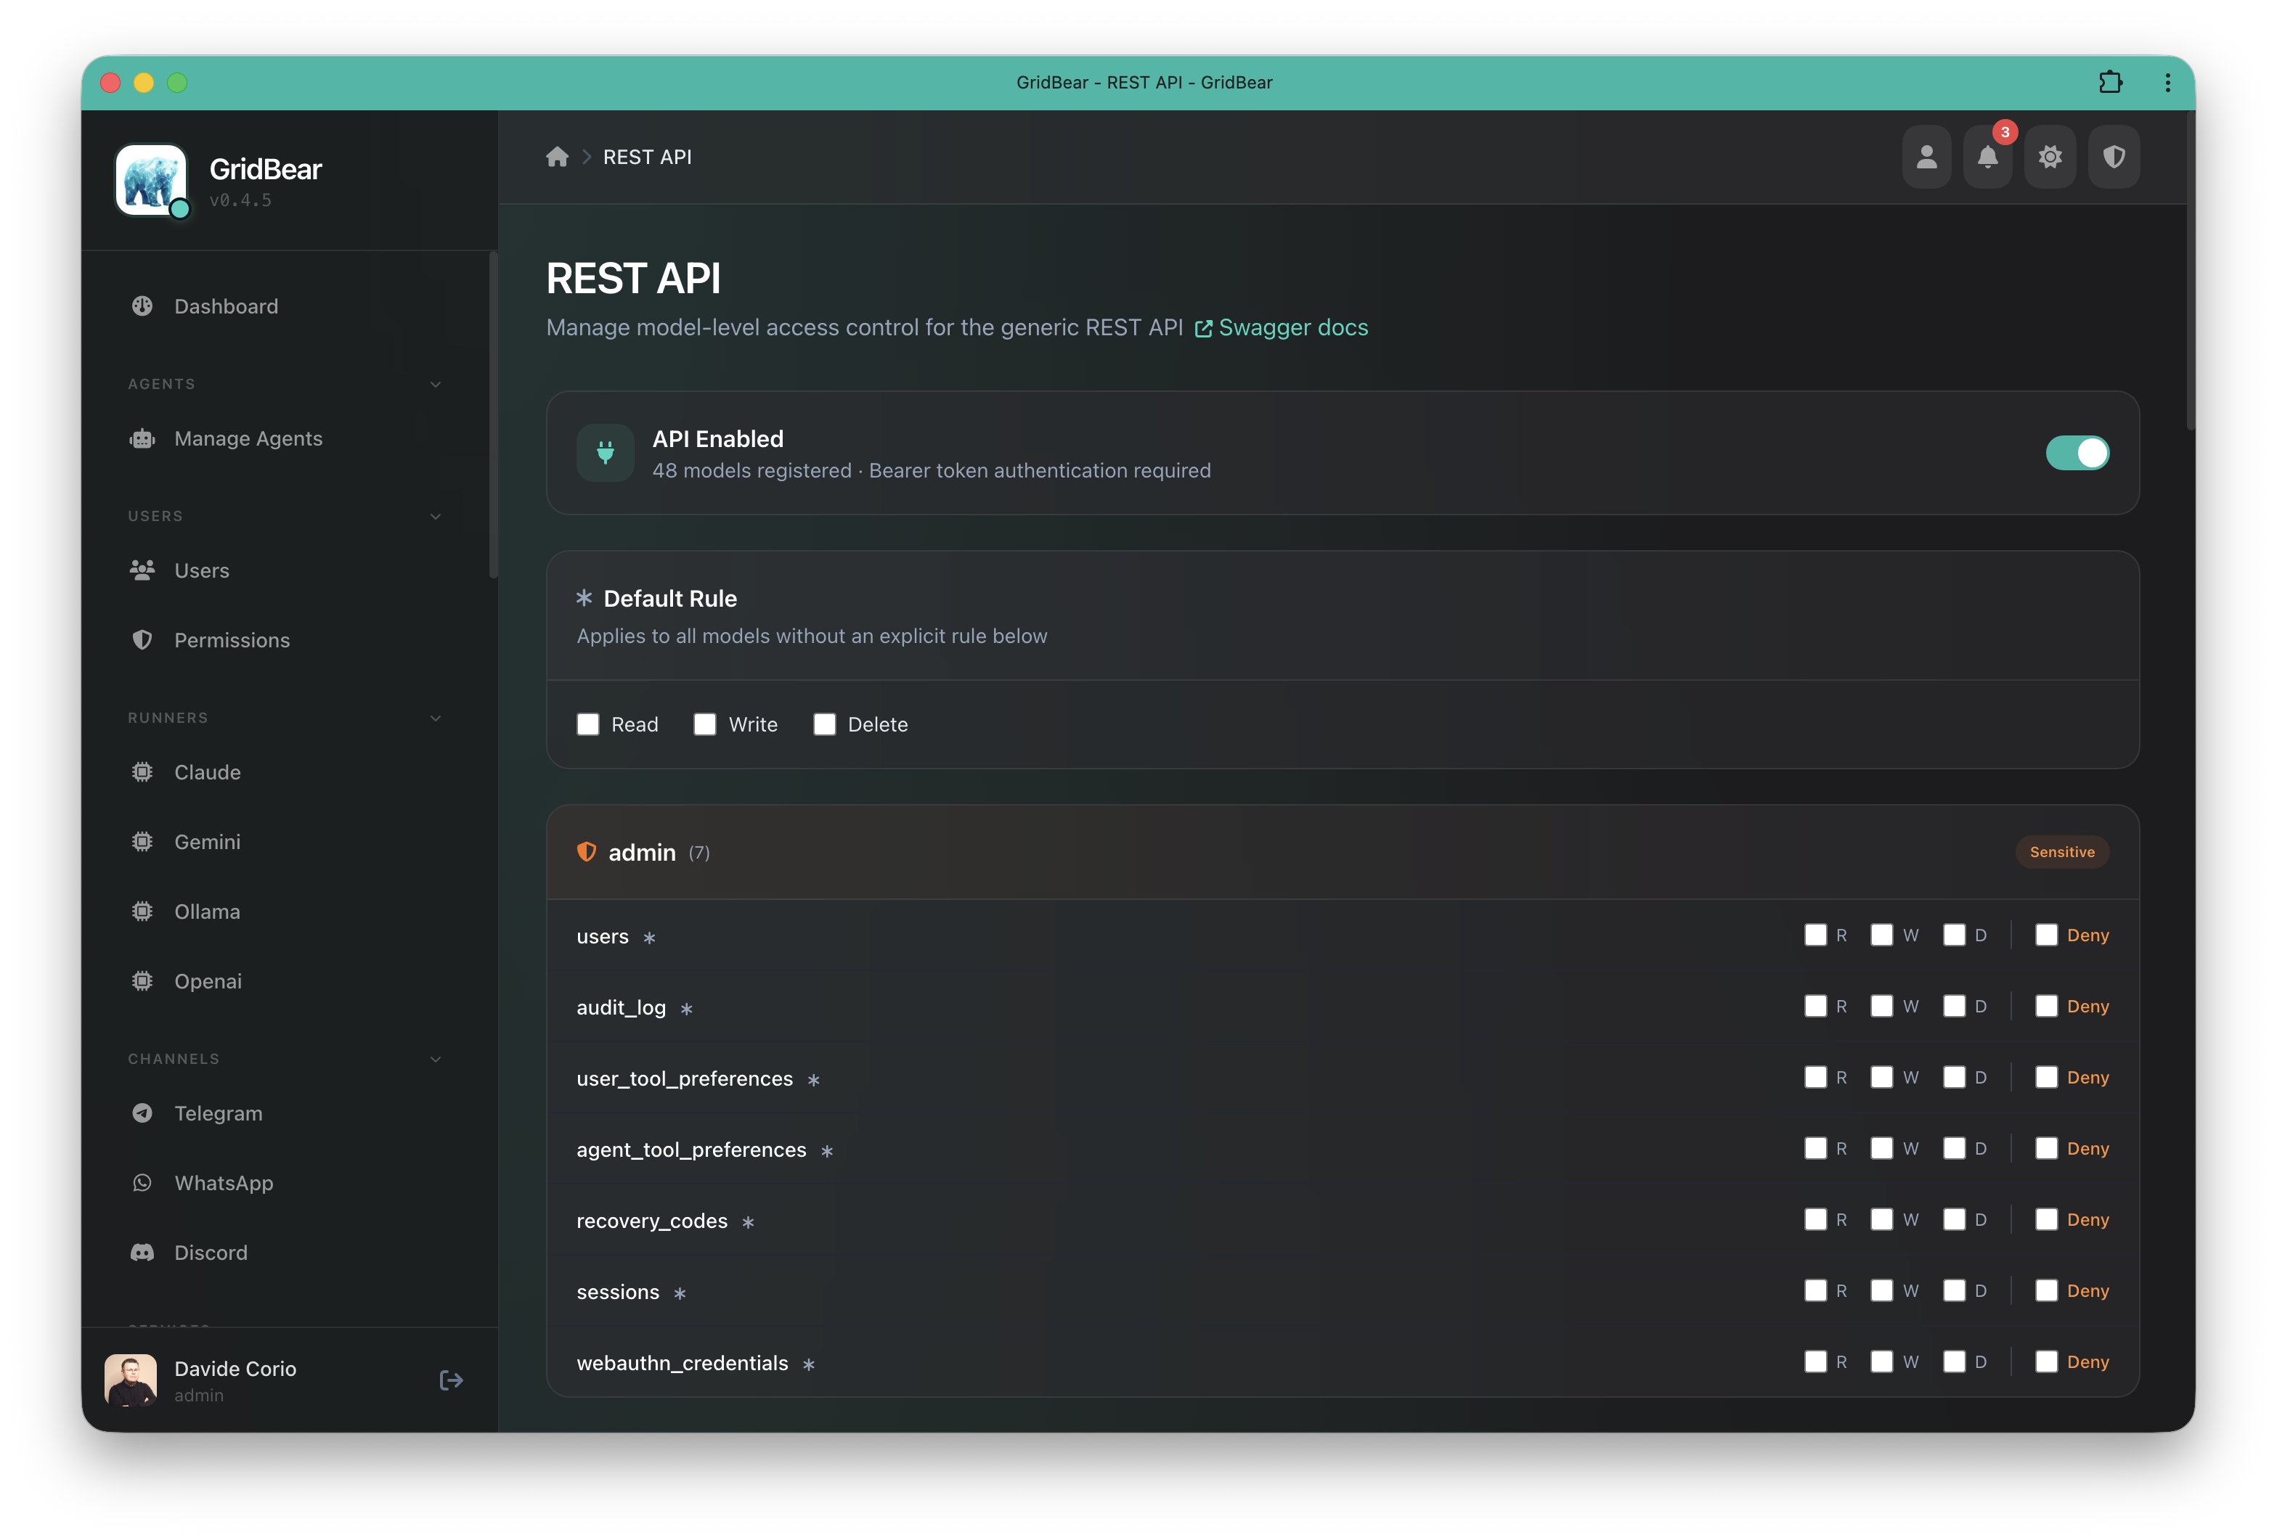Click the logout button next to Davide Corio
The height and width of the screenshot is (1540, 2277).
pos(452,1380)
